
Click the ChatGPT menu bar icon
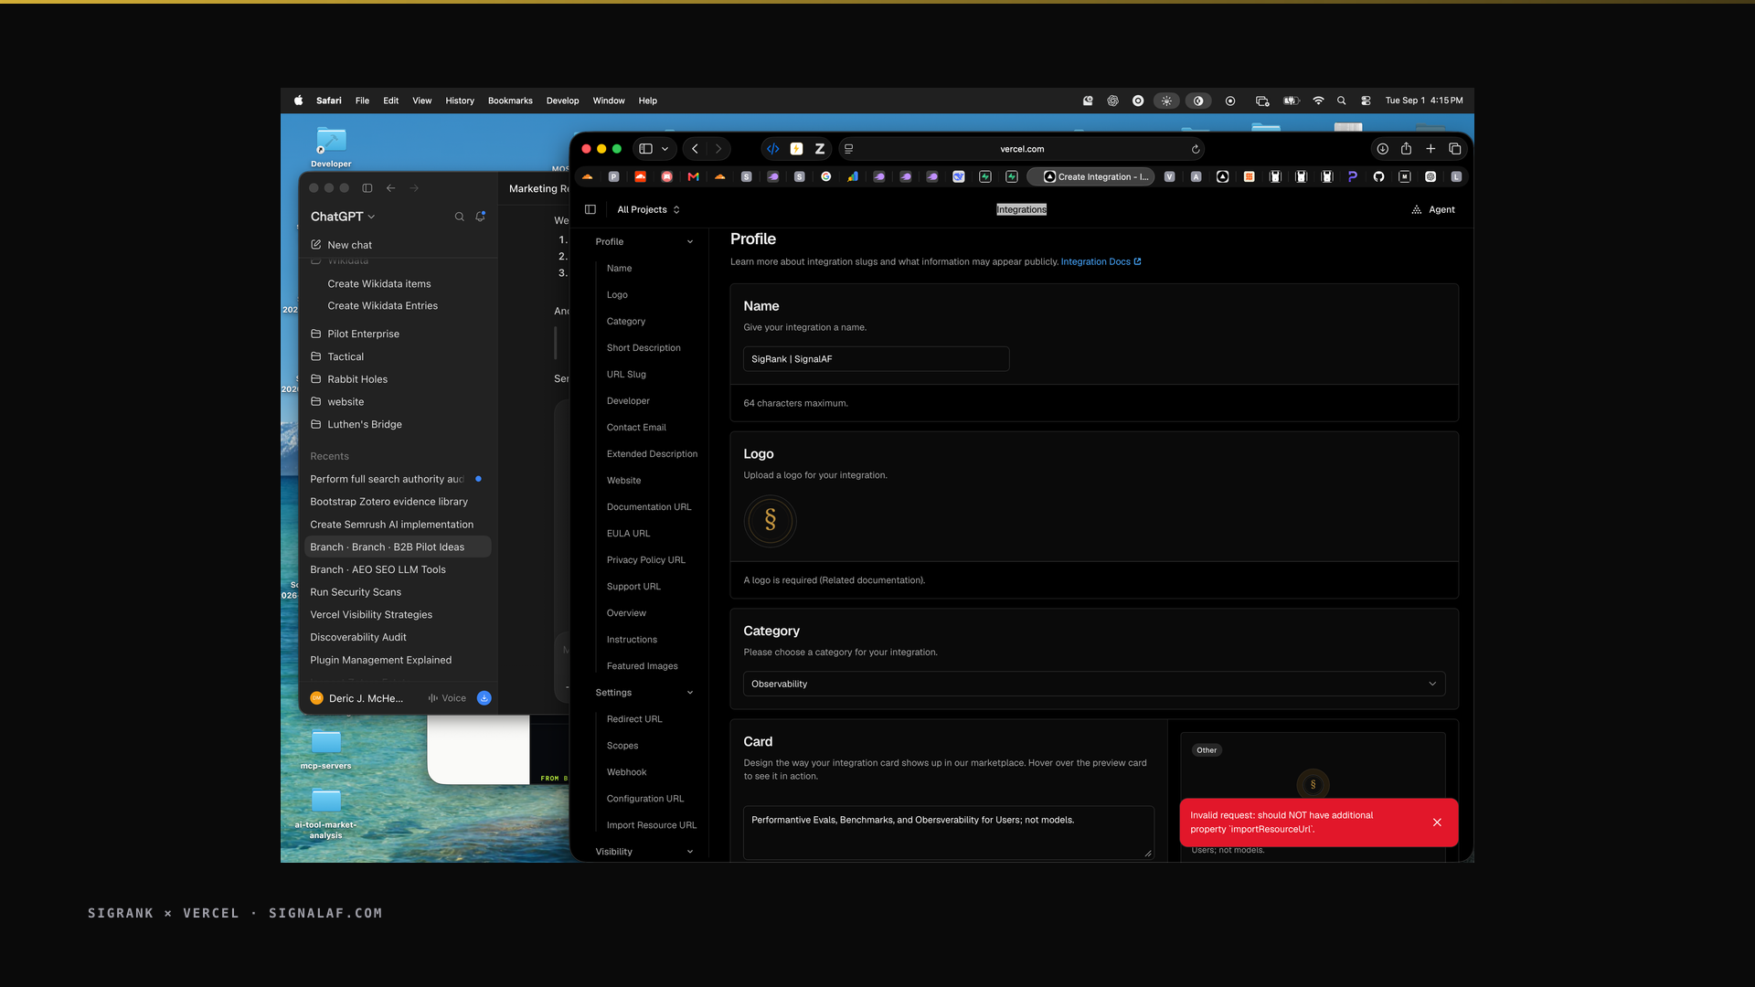(1112, 101)
